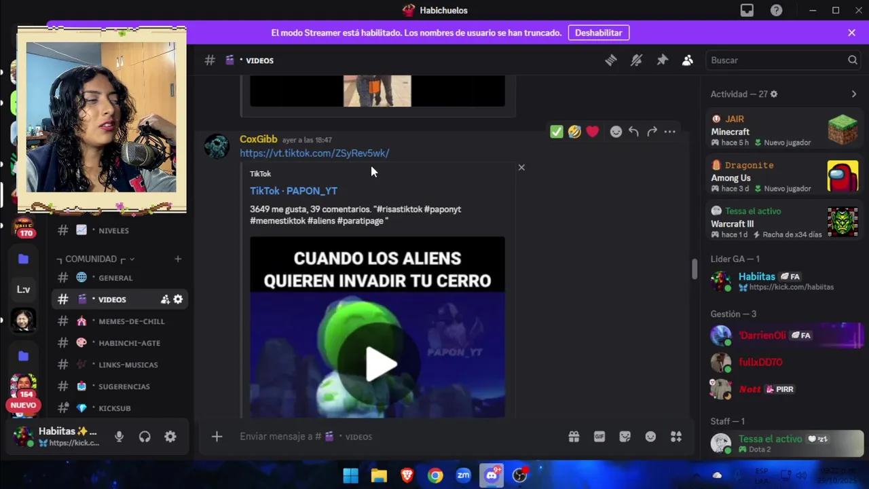Open the GIF picker

(x=599, y=437)
